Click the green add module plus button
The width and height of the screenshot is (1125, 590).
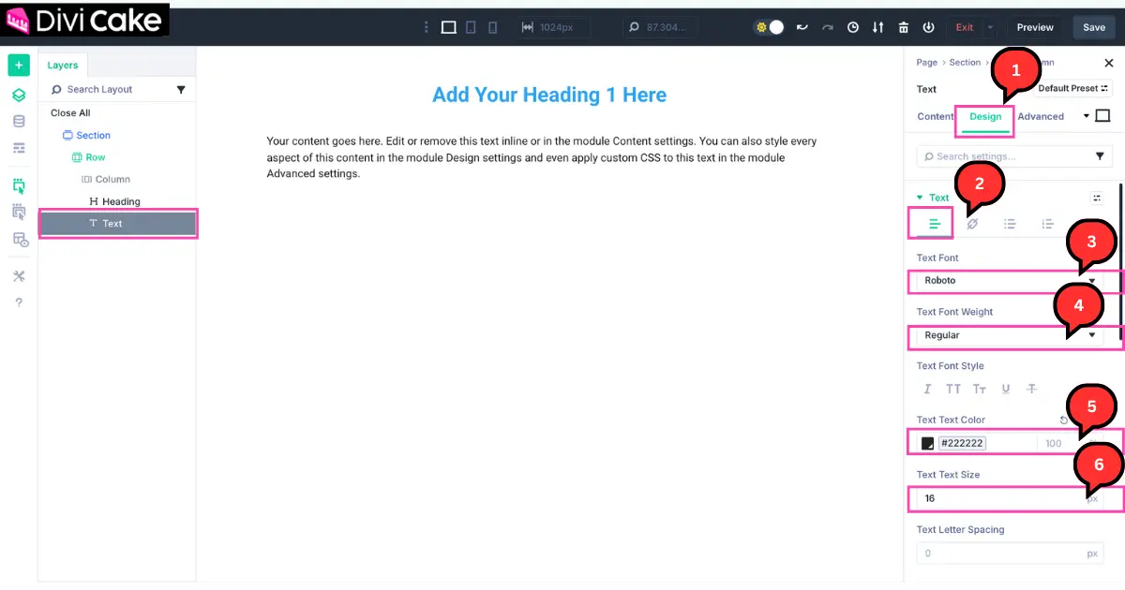click(18, 66)
